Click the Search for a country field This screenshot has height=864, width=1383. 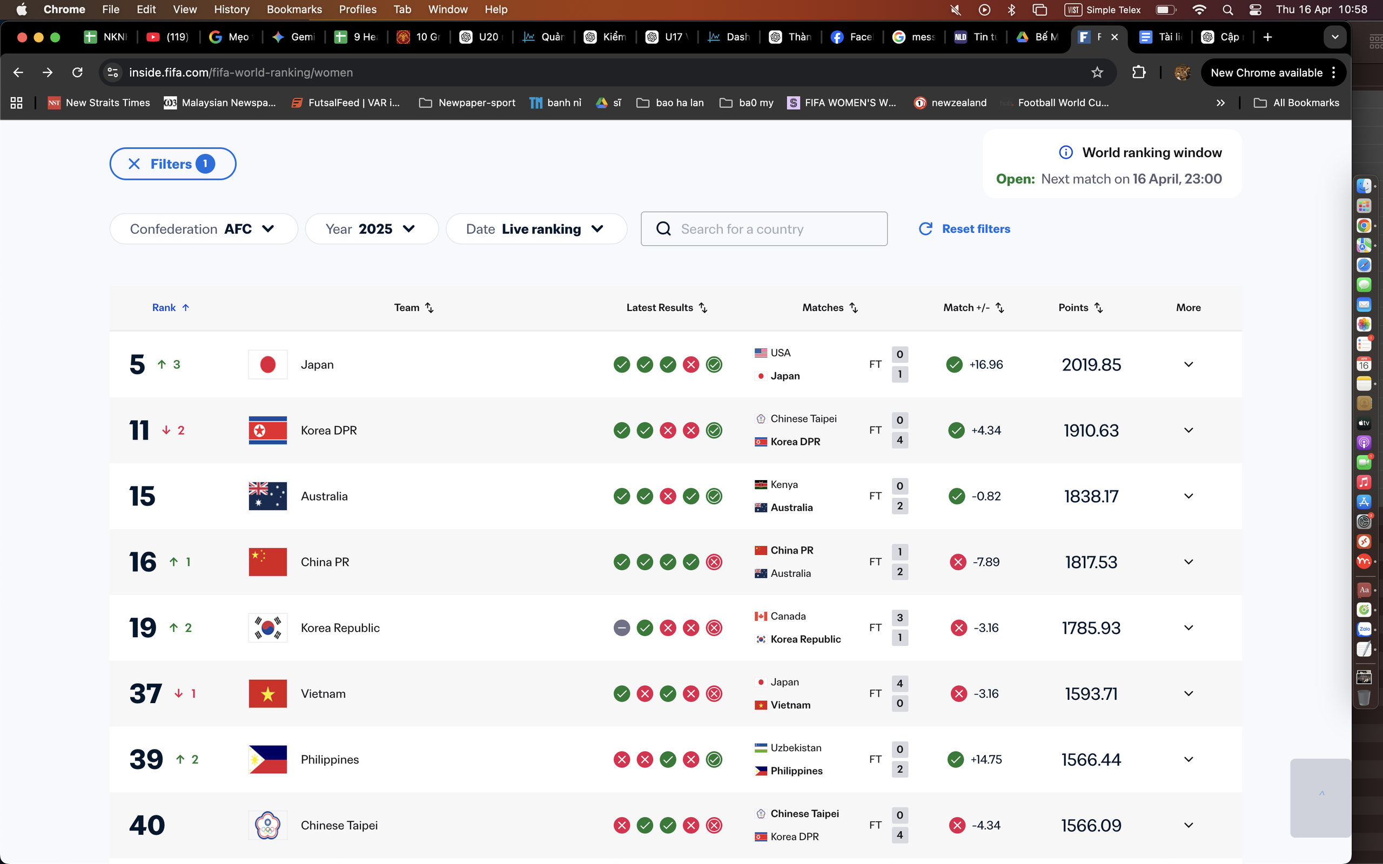pos(763,228)
